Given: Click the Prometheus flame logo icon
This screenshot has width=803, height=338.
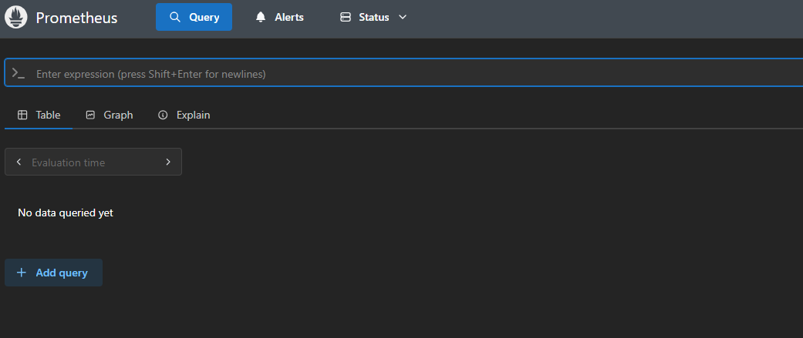Looking at the screenshot, I should coord(16,17).
